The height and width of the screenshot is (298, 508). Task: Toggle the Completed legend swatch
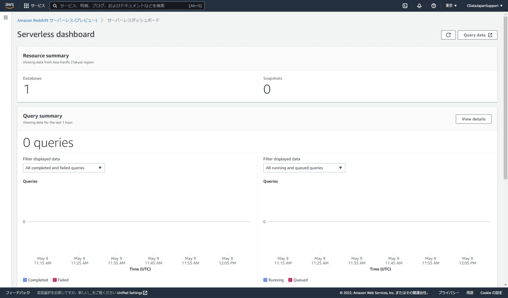point(25,280)
